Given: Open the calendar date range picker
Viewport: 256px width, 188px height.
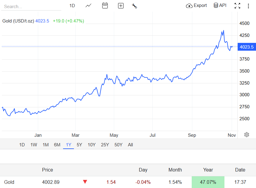Looking at the screenshot, I should pyautogui.click(x=105, y=5).
